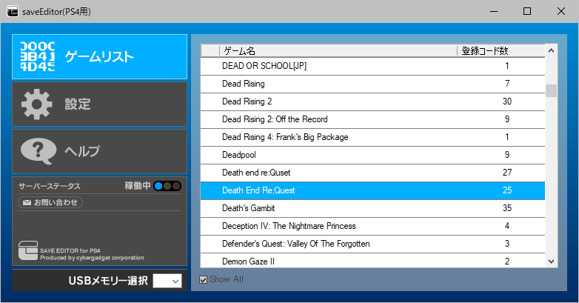Click the help question mark bubble icon
579x303 pixels.
(39, 151)
